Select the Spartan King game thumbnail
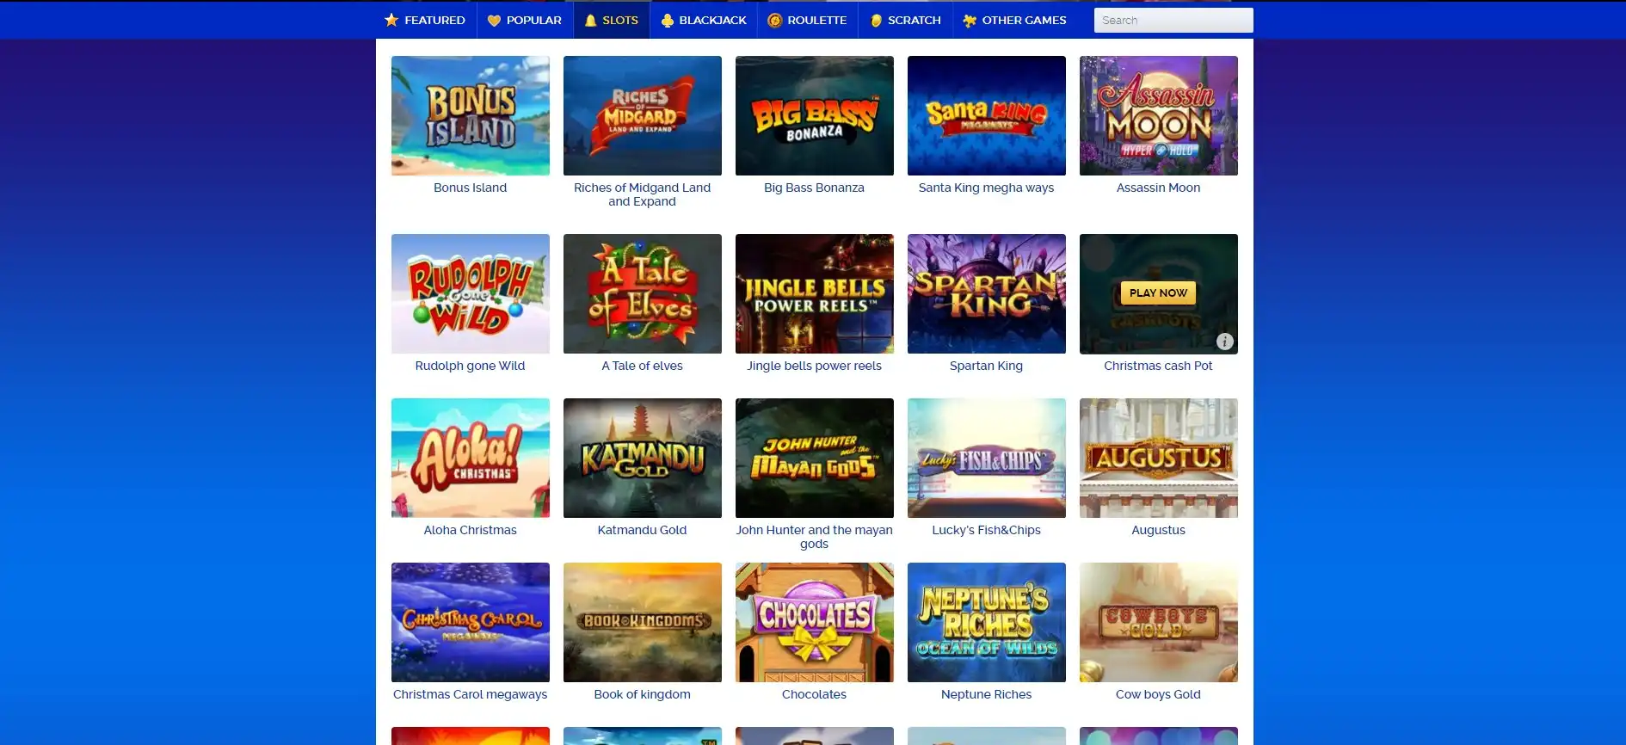The width and height of the screenshot is (1626, 745). tap(986, 293)
